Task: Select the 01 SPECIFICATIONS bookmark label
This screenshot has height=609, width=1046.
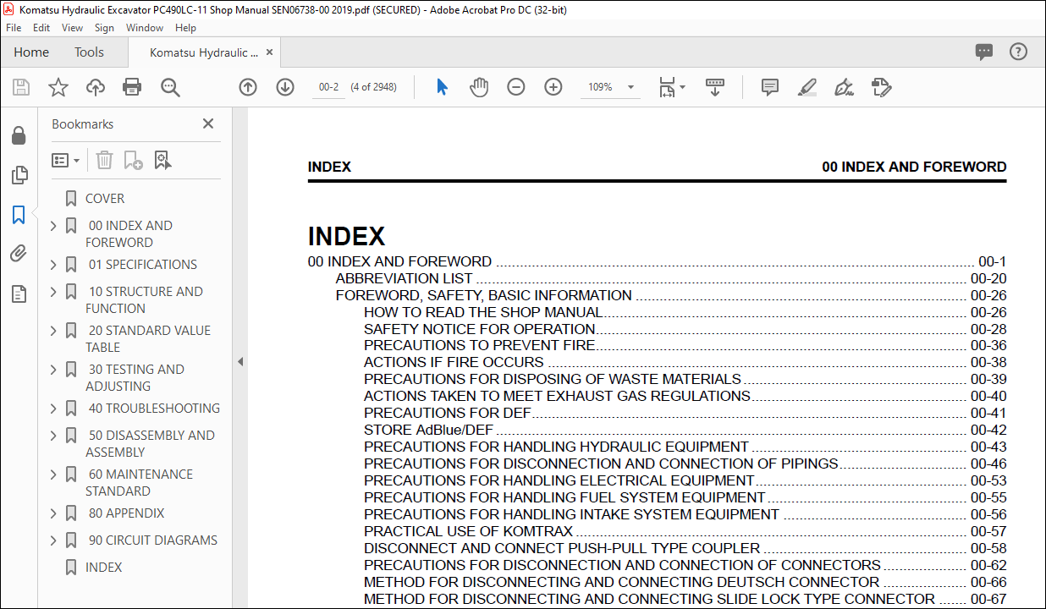Action: [x=143, y=265]
